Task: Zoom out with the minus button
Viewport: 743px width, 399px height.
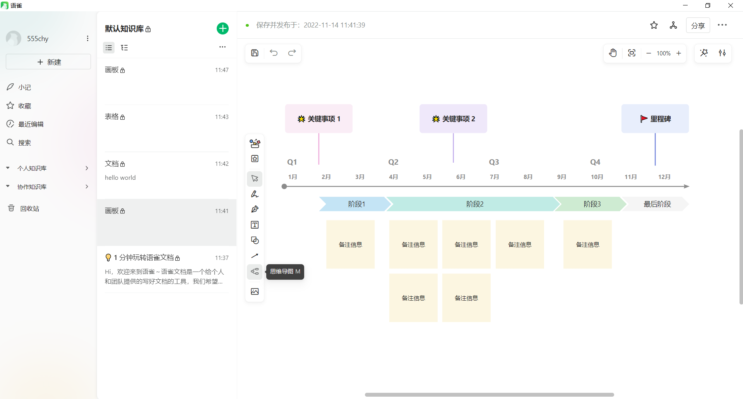Action: [x=649, y=53]
